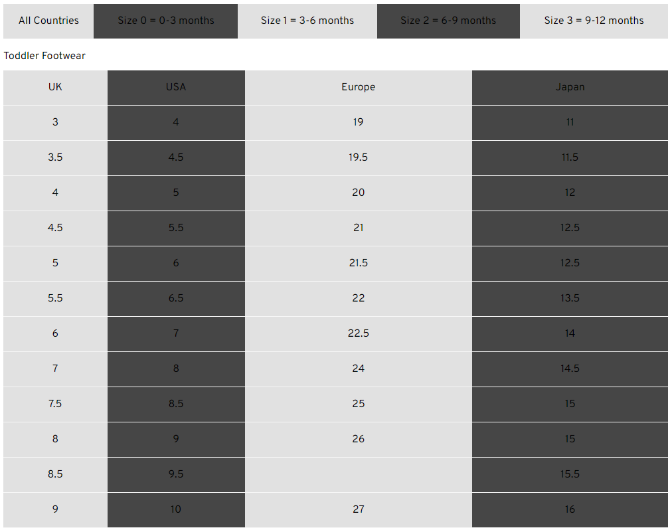The image size is (672, 532).
Task: Click Europe size 22.5 cell
Action: coord(359,333)
